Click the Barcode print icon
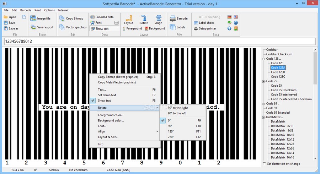320x174 pixels. point(173,18)
